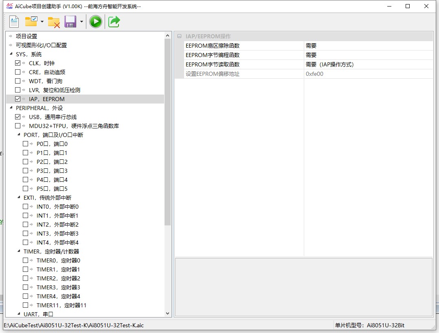The width and height of the screenshot is (439, 333).
Task: Select the TIMER11 定时器11 item
Action: 61,305
